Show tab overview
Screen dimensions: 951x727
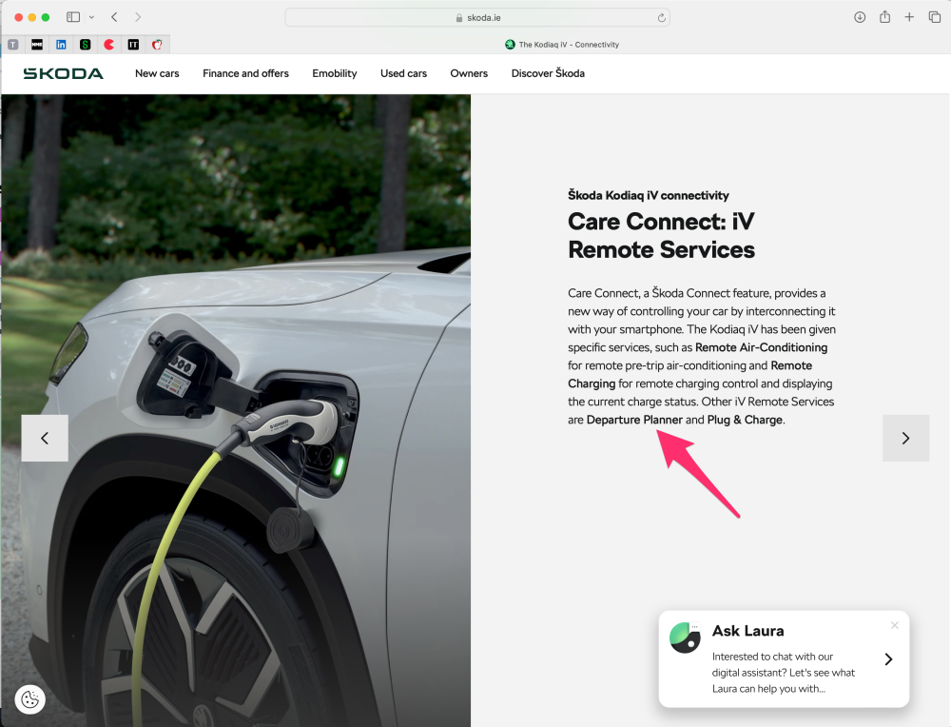click(x=935, y=17)
